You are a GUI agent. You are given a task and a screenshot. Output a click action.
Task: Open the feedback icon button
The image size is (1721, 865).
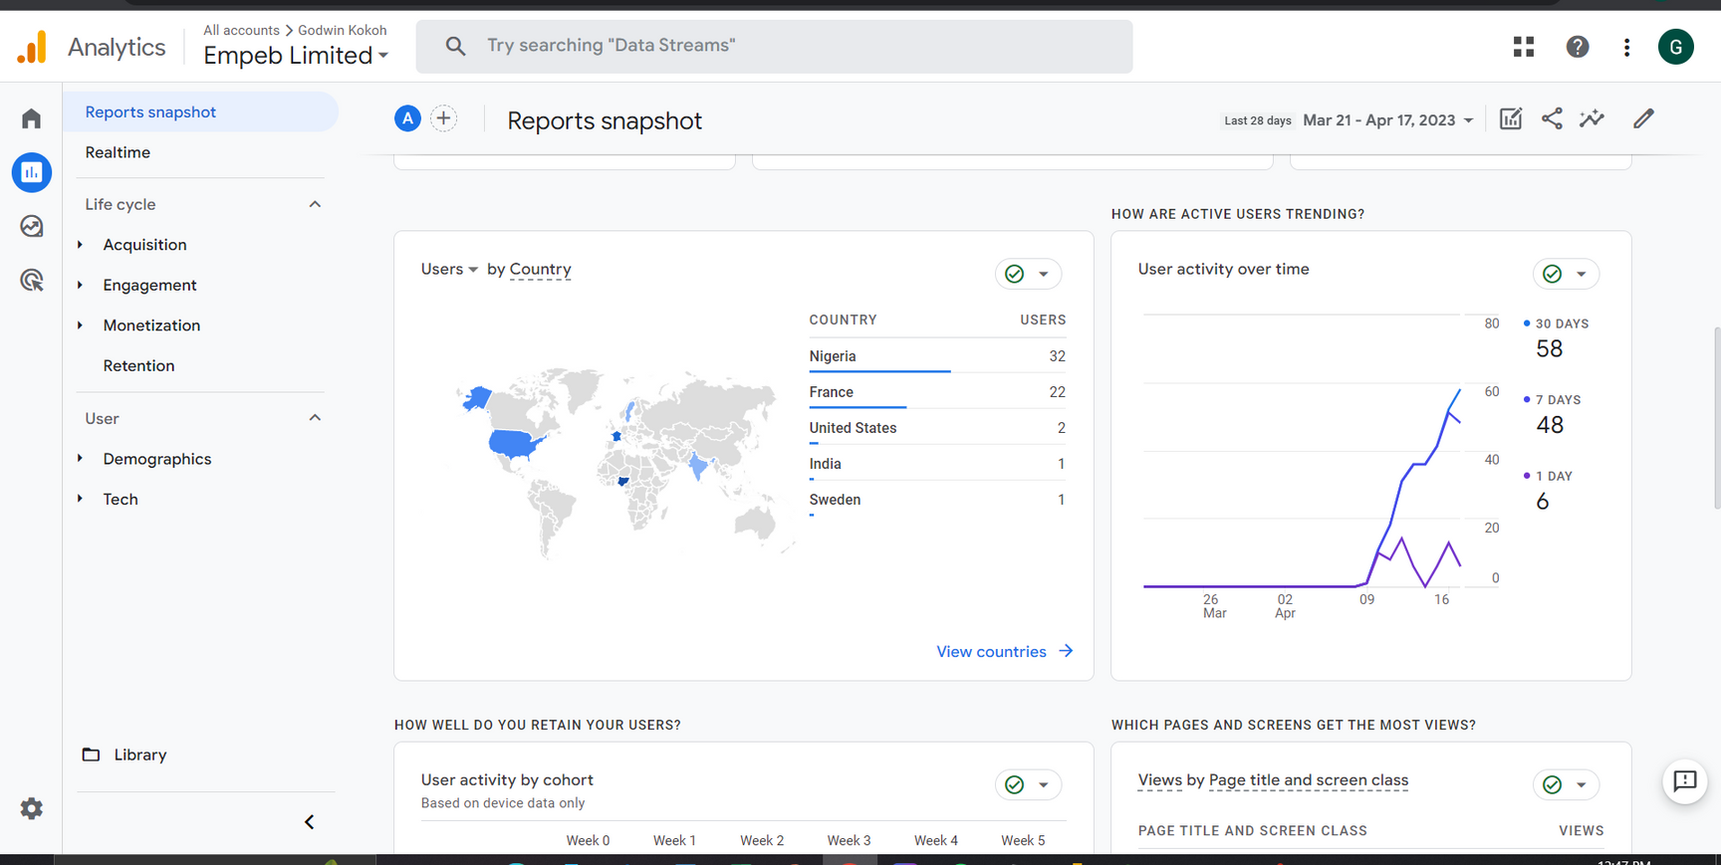[1685, 781]
